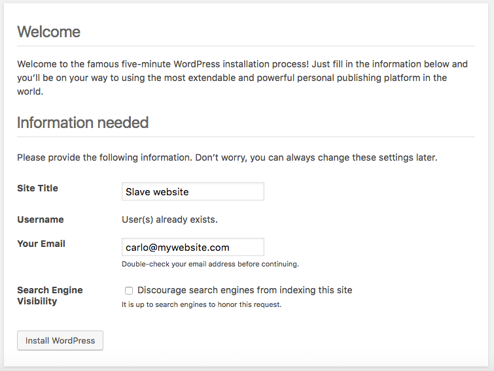
Task: Click the Welcome heading text
Action: tap(49, 32)
